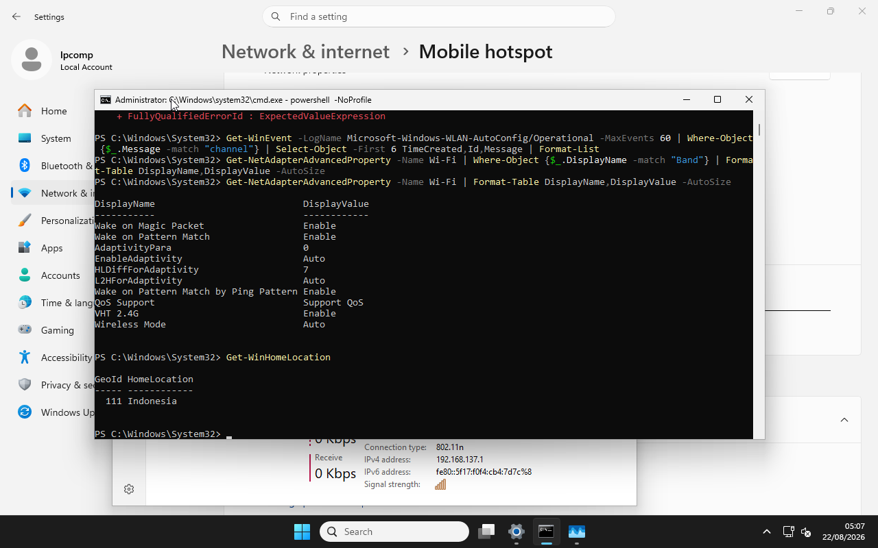The image size is (878, 548).
Task: Select System label in sidebar
Action: click(56, 138)
